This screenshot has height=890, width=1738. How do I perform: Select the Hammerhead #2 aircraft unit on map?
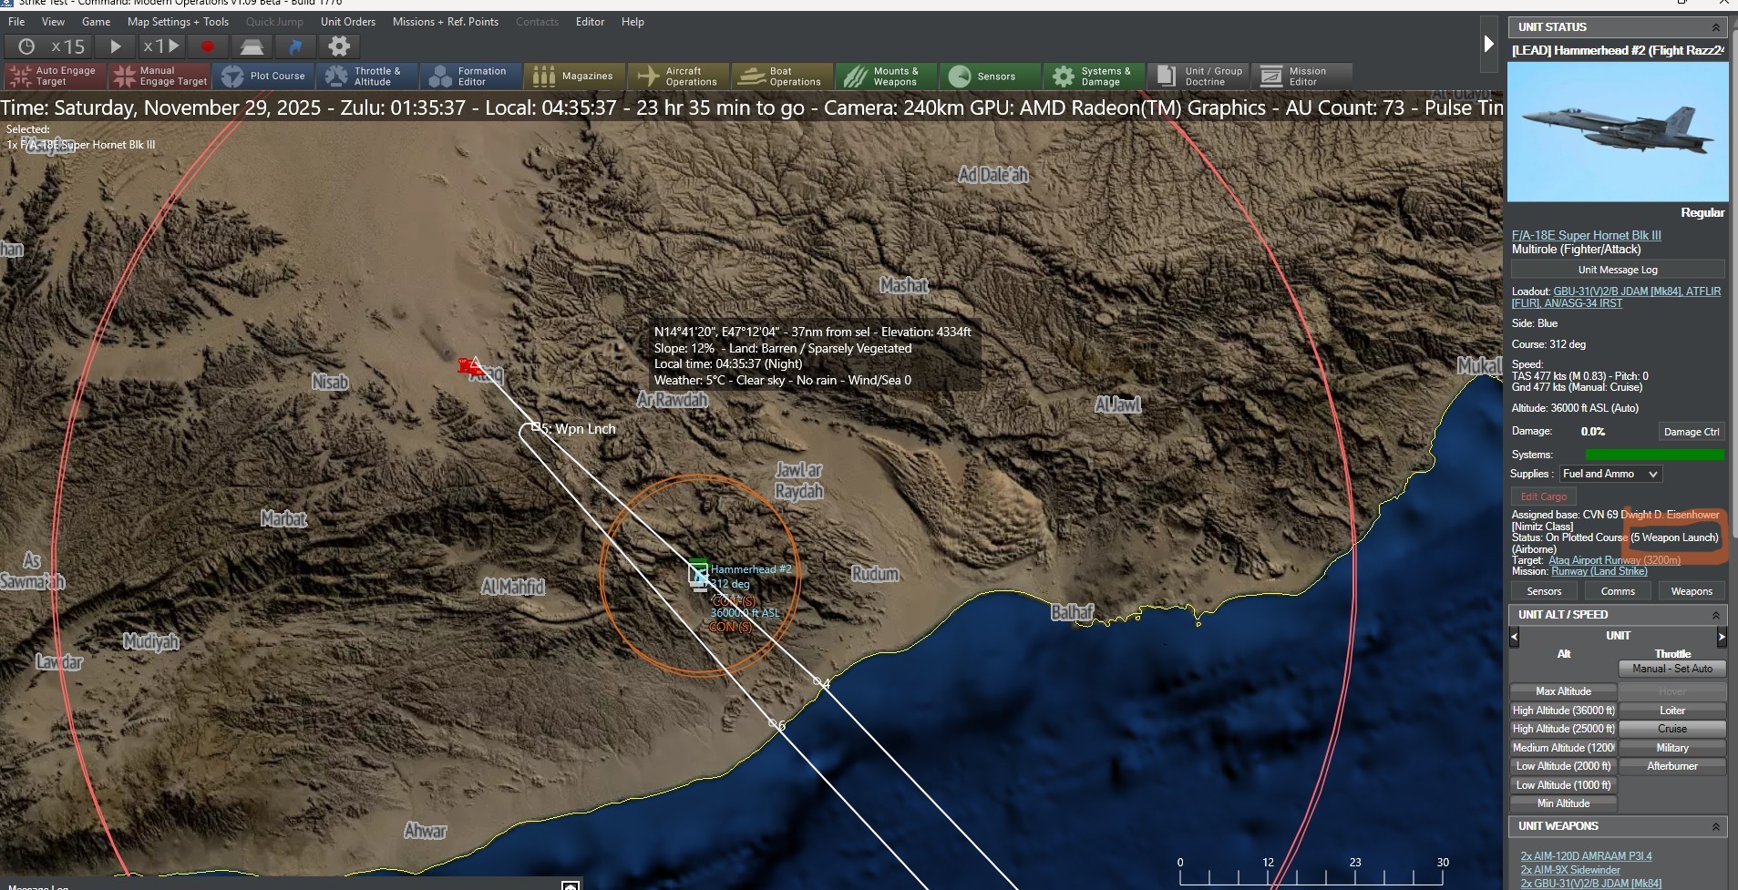698,573
